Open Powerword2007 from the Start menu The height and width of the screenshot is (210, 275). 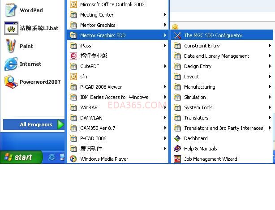[x=33, y=82]
